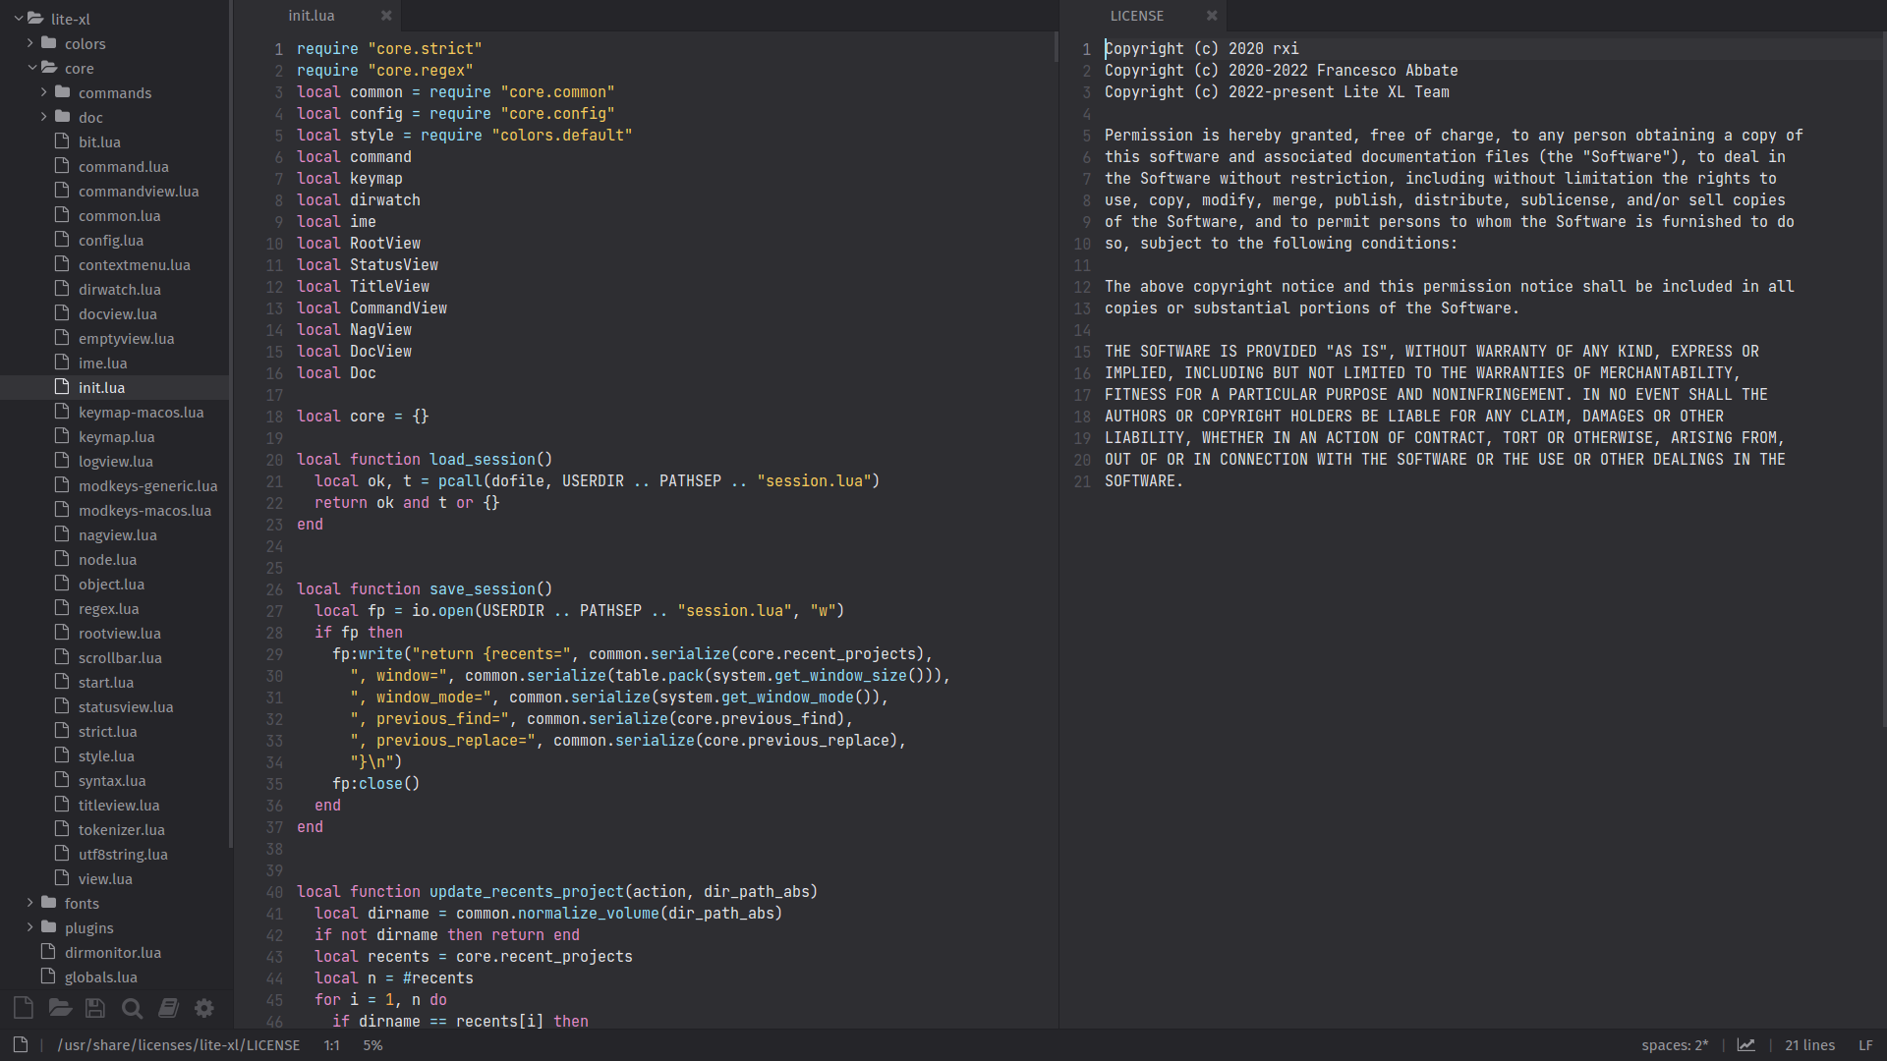Open commandview.lua in the file tree
The height and width of the screenshot is (1061, 1887).
pyautogui.click(x=115, y=191)
